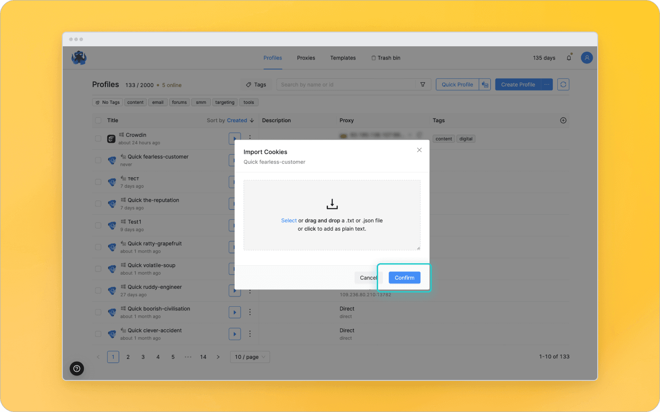Filter by email tag chip

click(x=158, y=103)
